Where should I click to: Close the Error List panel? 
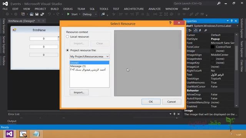click(178, 114)
